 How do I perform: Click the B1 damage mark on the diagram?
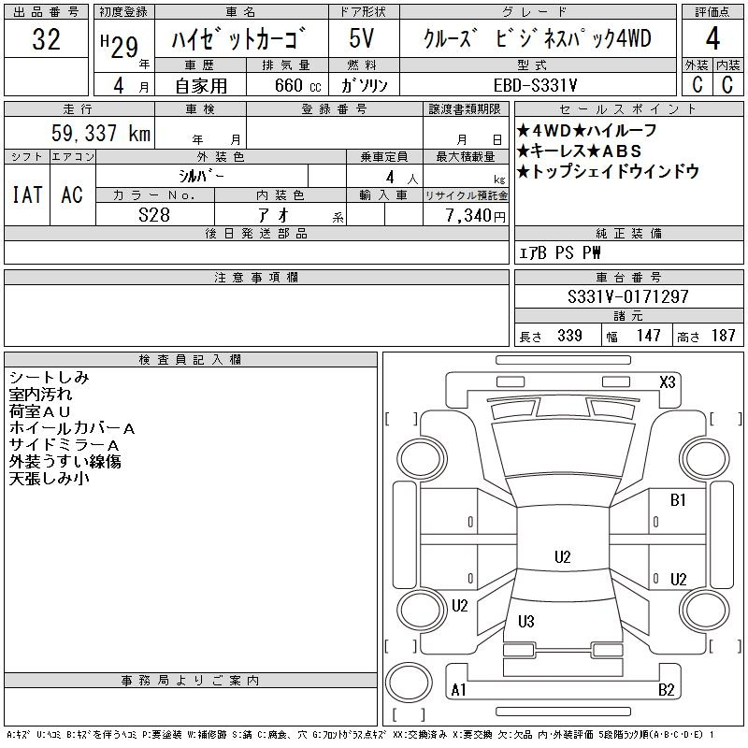coord(678,500)
